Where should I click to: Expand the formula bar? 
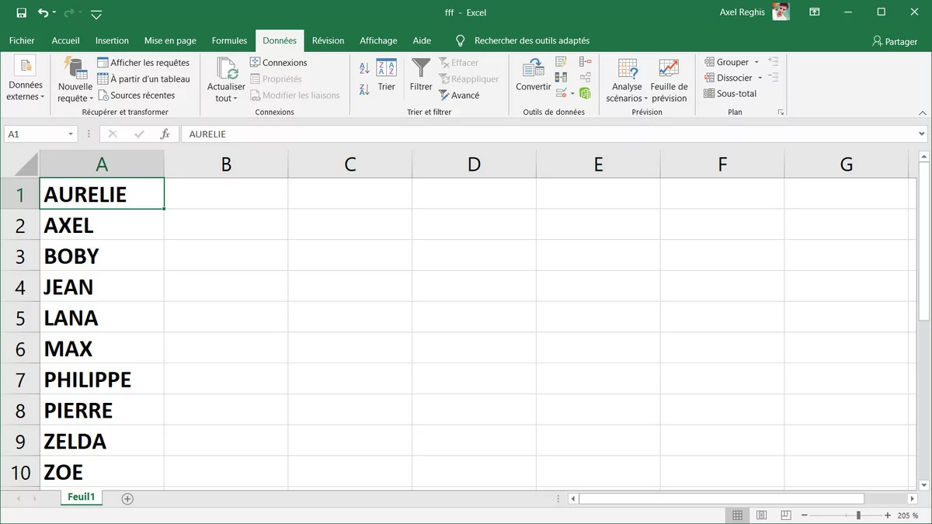(921, 134)
